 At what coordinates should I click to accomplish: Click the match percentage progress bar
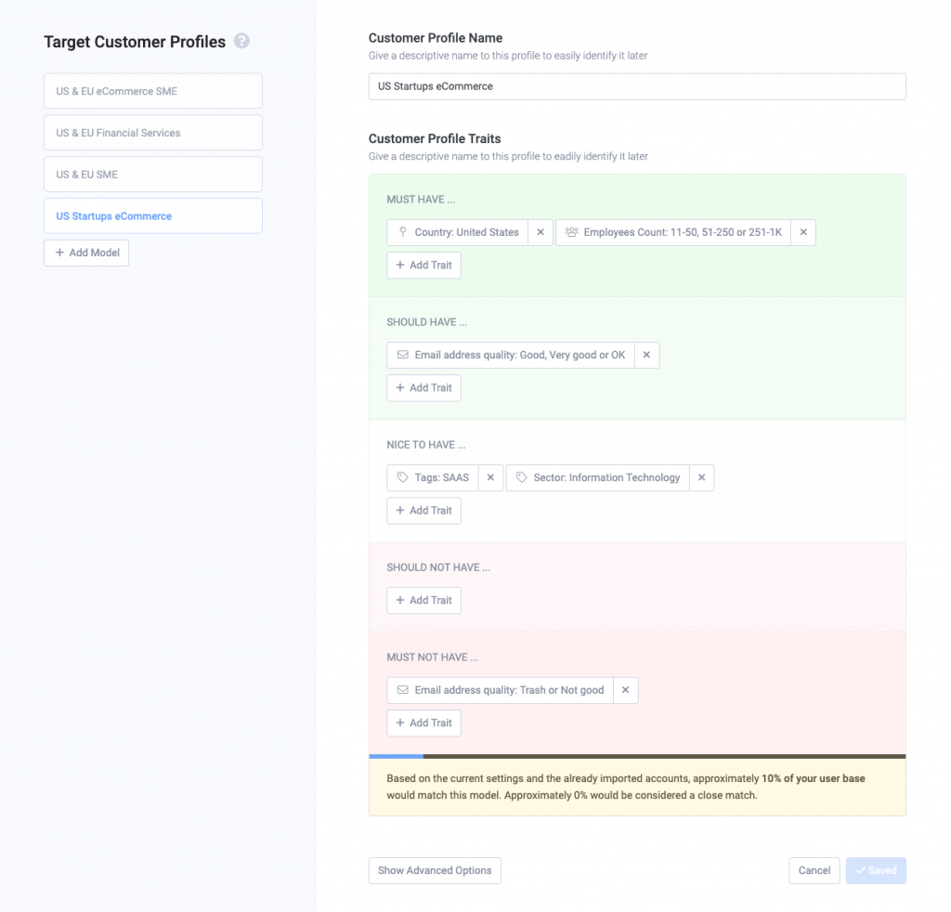(x=637, y=756)
